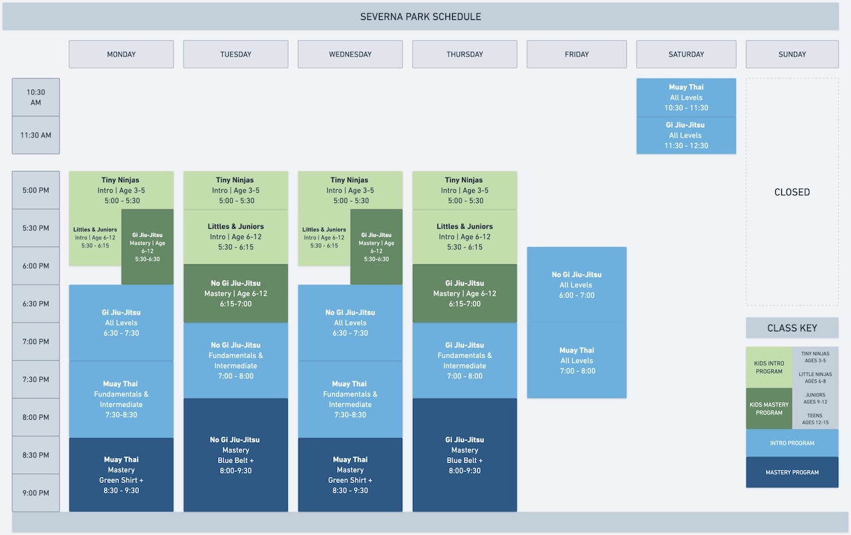Viewport: 851px width, 535px height.
Task: Open Thursday Gi Jiu-Jitsu Blue Belt mastery class
Action: tap(464, 455)
